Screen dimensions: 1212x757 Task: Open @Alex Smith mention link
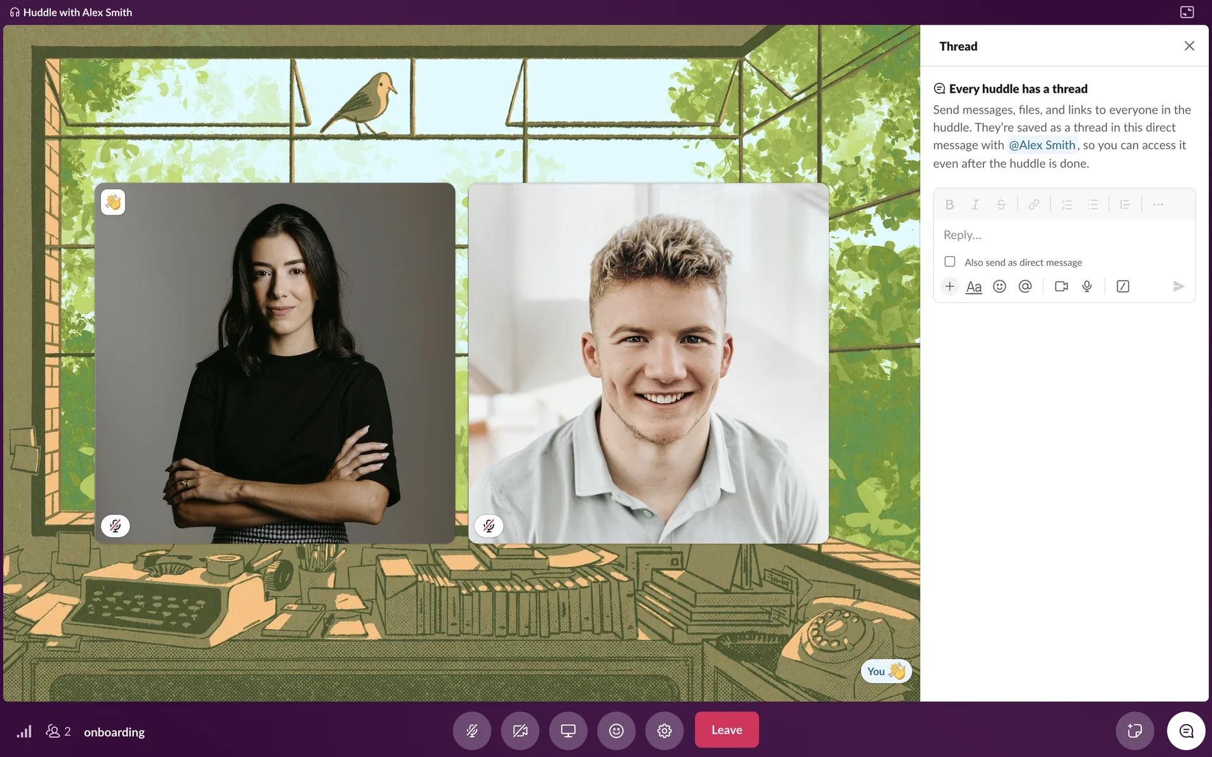[1042, 145]
